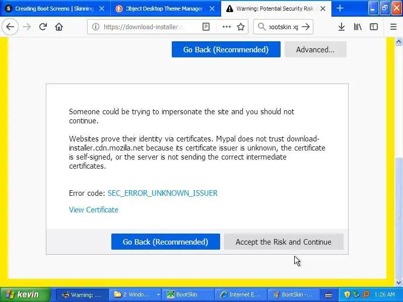
Task: Close the Creating Boot Screens tab
Action: pos(102,9)
